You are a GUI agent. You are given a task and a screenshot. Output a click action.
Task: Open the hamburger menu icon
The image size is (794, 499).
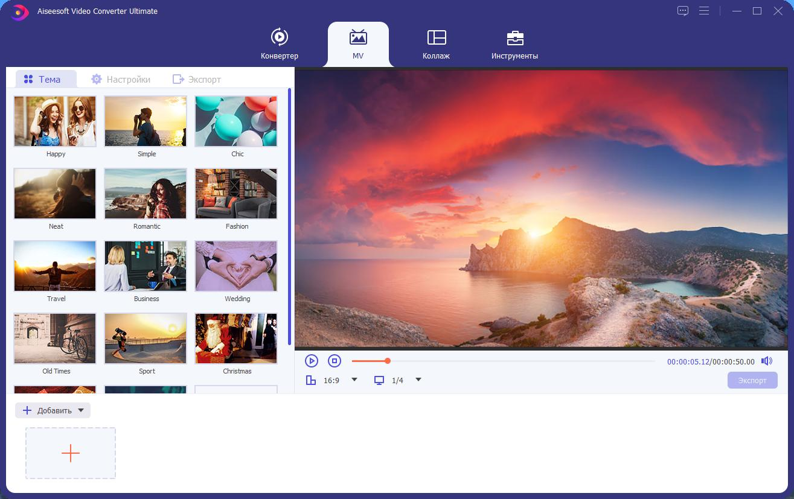[704, 11]
